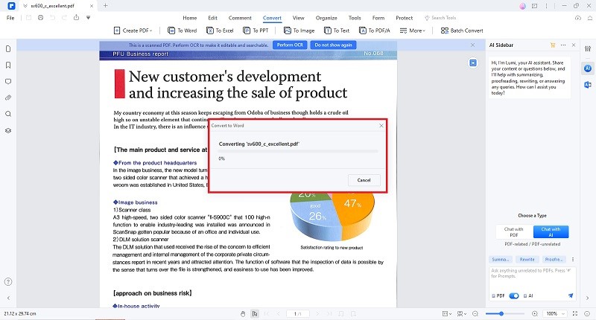Close the AI Sidebar panel
This screenshot has width=596, height=320.
coord(574,45)
